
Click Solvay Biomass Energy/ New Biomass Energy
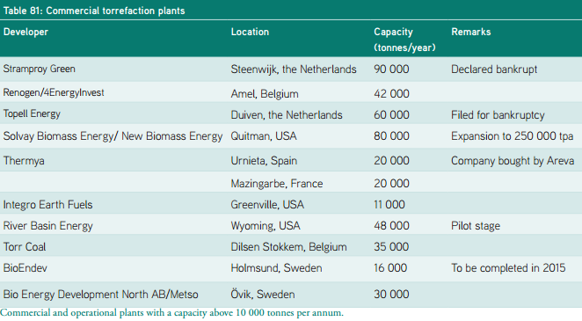pyautogui.click(x=113, y=136)
